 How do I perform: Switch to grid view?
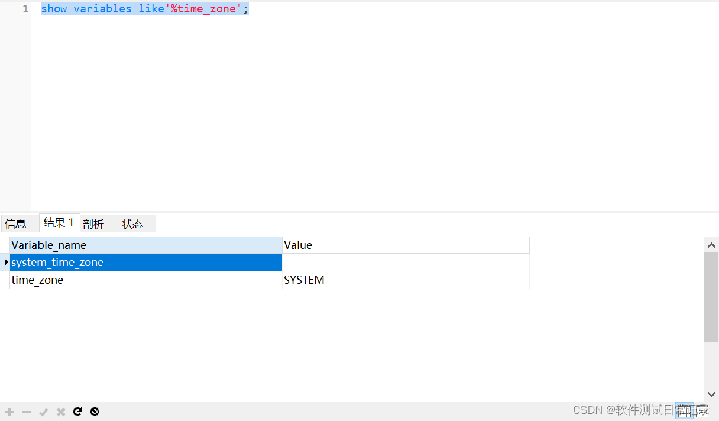[x=685, y=411]
